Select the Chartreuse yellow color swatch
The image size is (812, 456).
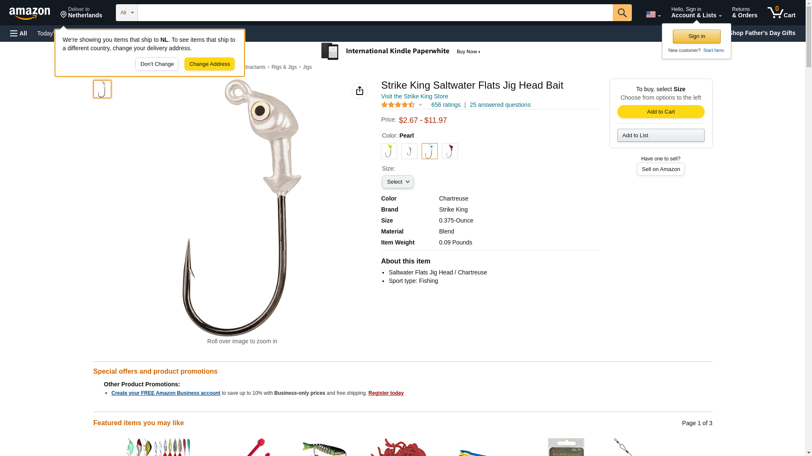(x=389, y=151)
